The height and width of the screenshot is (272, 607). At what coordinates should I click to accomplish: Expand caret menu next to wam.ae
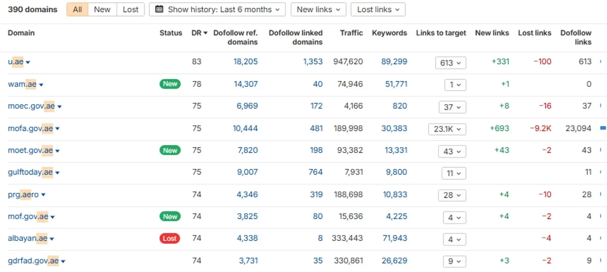coord(41,85)
